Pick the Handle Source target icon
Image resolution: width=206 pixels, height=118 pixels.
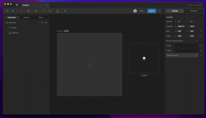(x=196, y=55)
